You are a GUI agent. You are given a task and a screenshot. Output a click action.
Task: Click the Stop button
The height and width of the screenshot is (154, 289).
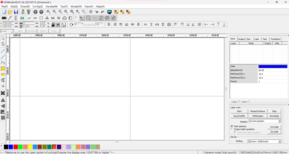pyautogui.click(x=274, y=111)
